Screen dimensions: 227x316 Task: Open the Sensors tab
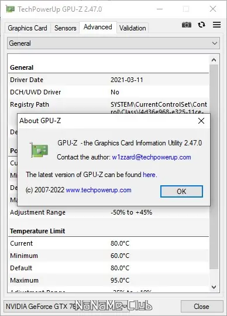click(65, 28)
